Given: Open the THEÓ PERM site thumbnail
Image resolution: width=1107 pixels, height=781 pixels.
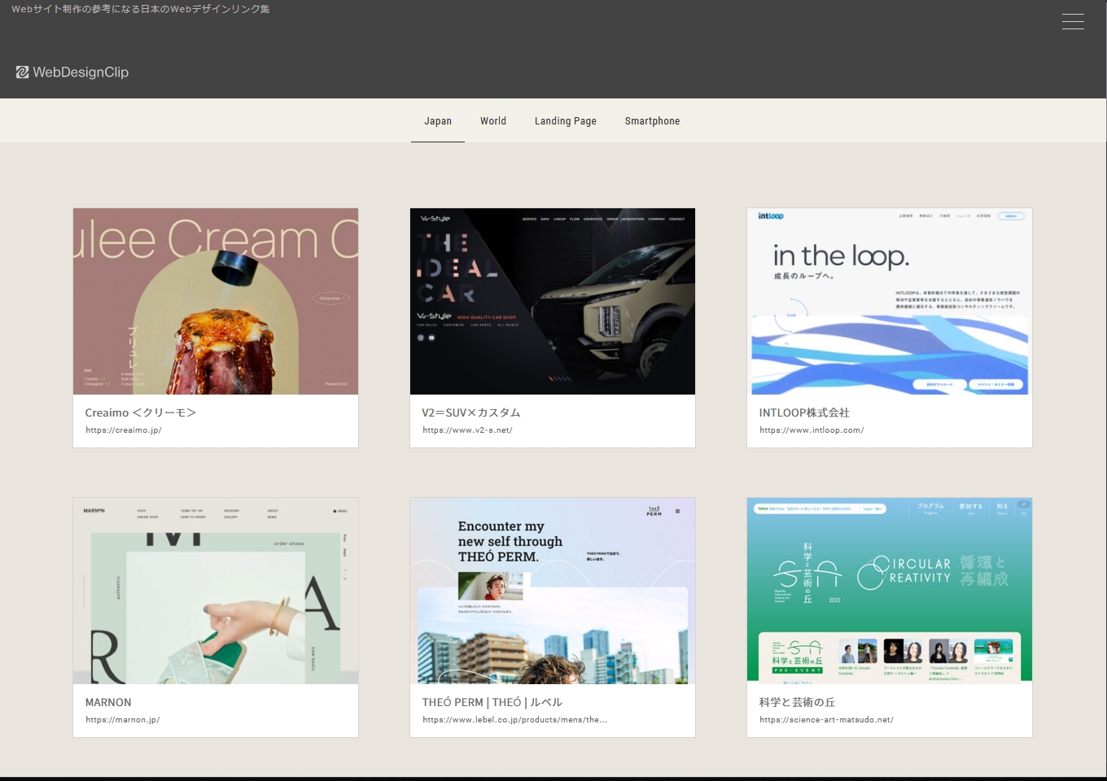Looking at the screenshot, I should (x=553, y=591).
